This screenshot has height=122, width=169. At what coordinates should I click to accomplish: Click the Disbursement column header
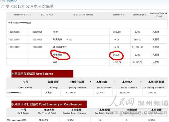(x=119, y=15)
